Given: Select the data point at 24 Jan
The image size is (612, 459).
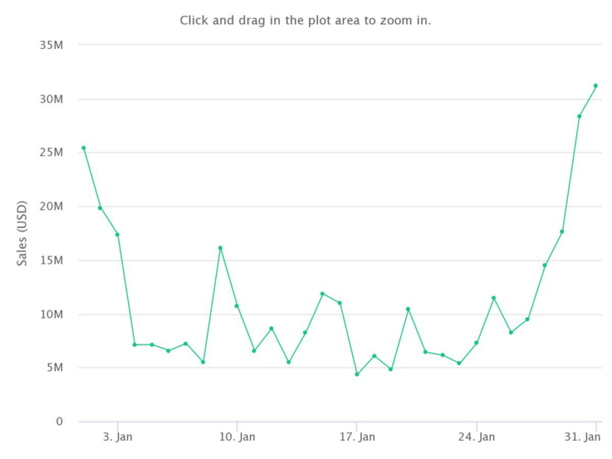Looking at the screenshot, I should click(476, 343).
